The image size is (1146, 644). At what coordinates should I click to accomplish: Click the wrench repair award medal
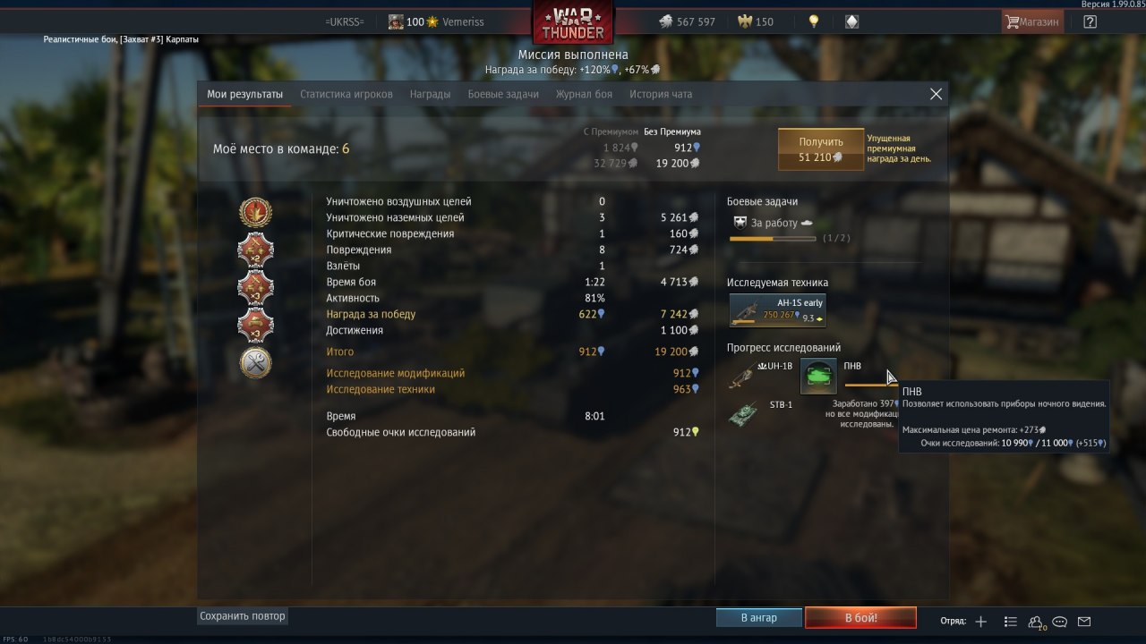[x=256, y=362]
